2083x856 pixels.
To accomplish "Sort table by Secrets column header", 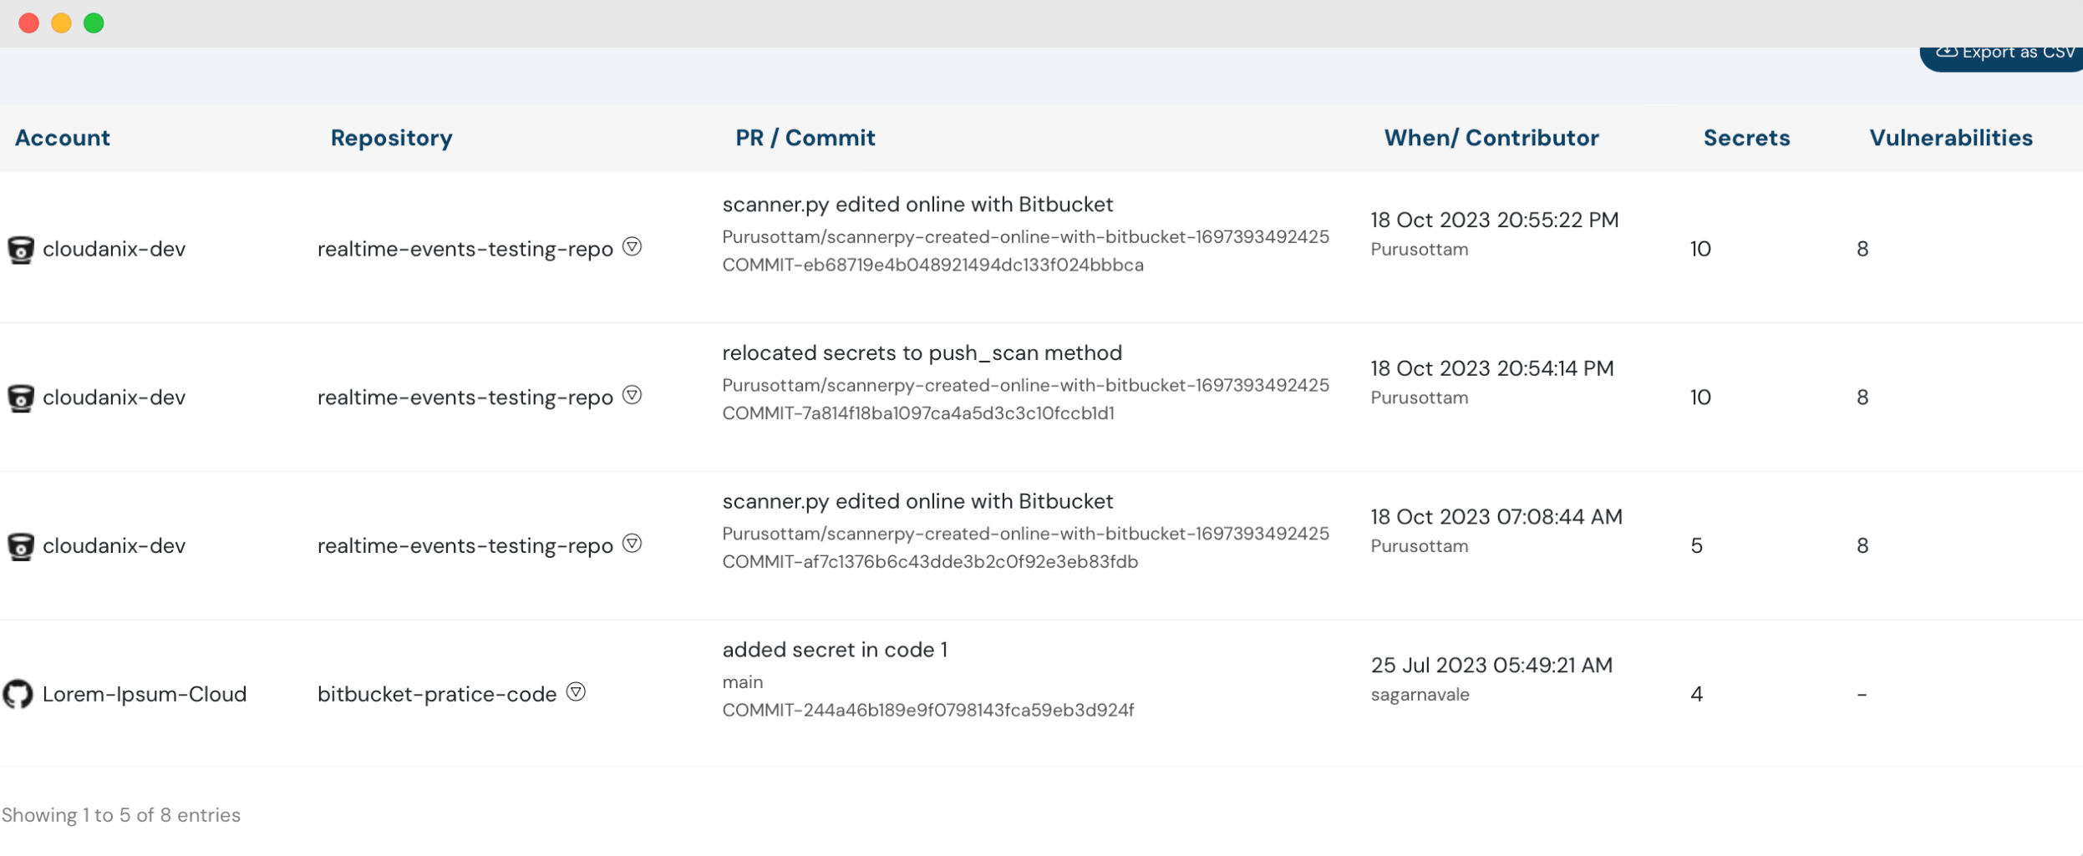I will 1745,137.
